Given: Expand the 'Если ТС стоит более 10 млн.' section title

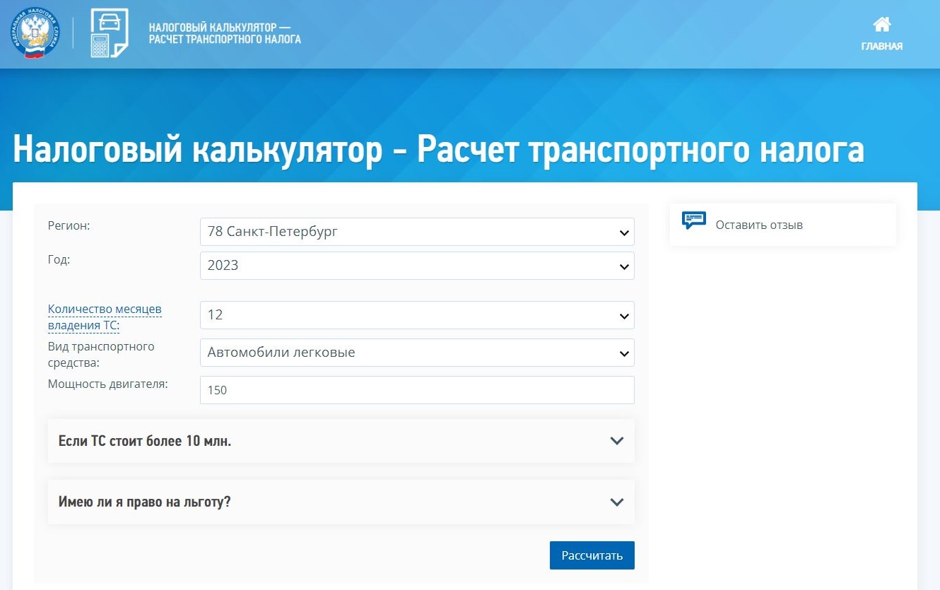Looking at the screenshot, I should click(x=145, y=442).
